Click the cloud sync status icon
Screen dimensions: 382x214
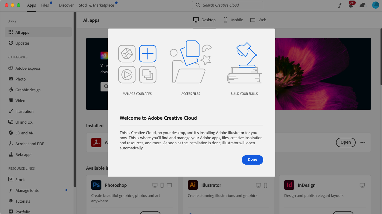(363, 5)
